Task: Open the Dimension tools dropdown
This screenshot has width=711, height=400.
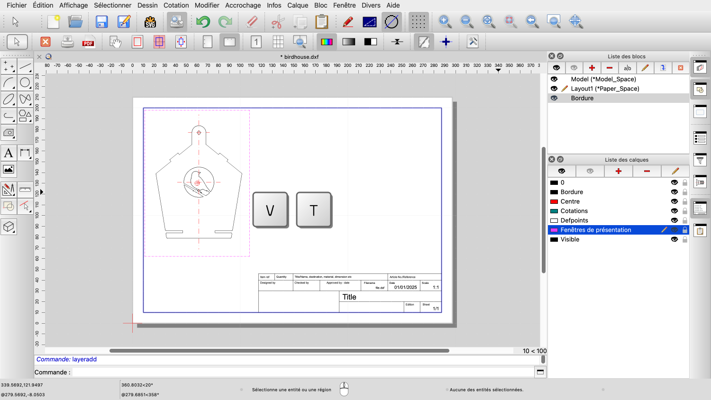Action: click(x=25, y=153)
